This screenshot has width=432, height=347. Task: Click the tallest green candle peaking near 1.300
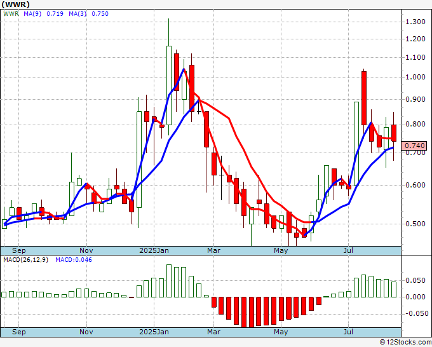169,85
